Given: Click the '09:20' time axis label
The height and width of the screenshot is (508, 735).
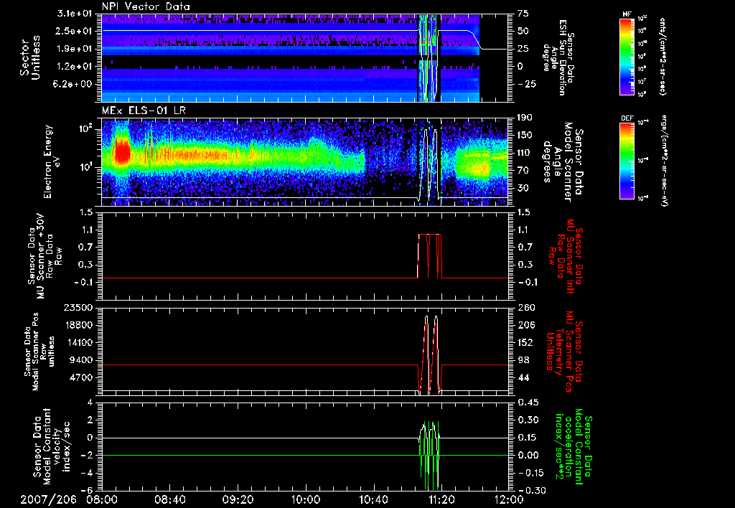Looking at the screenshot, I should coord(238,499).
